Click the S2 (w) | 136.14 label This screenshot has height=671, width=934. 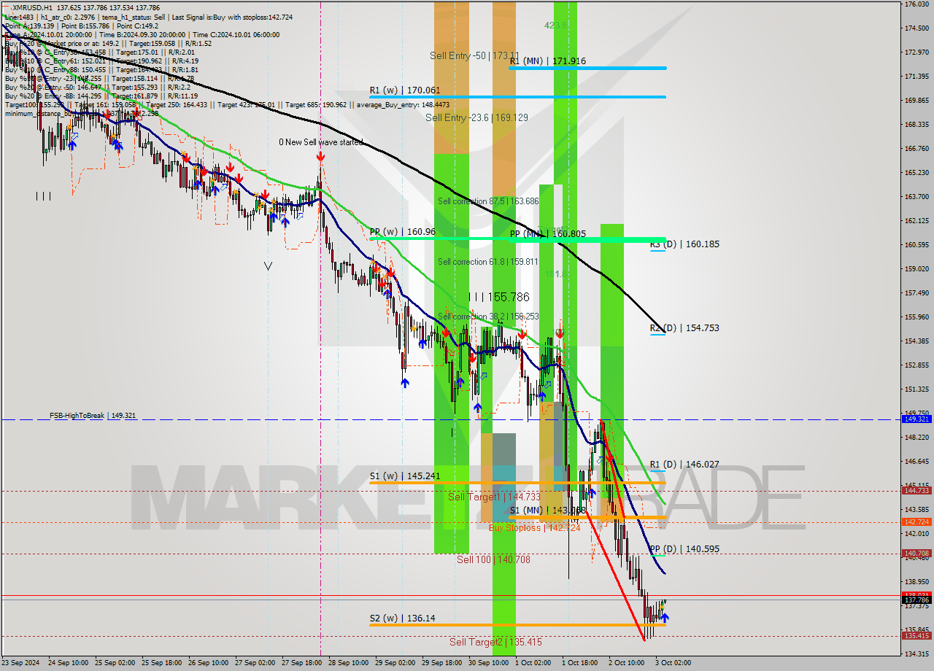pyautogui.click(x=402, y=618)
